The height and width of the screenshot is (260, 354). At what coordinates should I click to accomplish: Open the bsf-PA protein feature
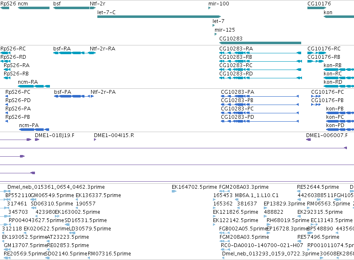click(71, 96)
